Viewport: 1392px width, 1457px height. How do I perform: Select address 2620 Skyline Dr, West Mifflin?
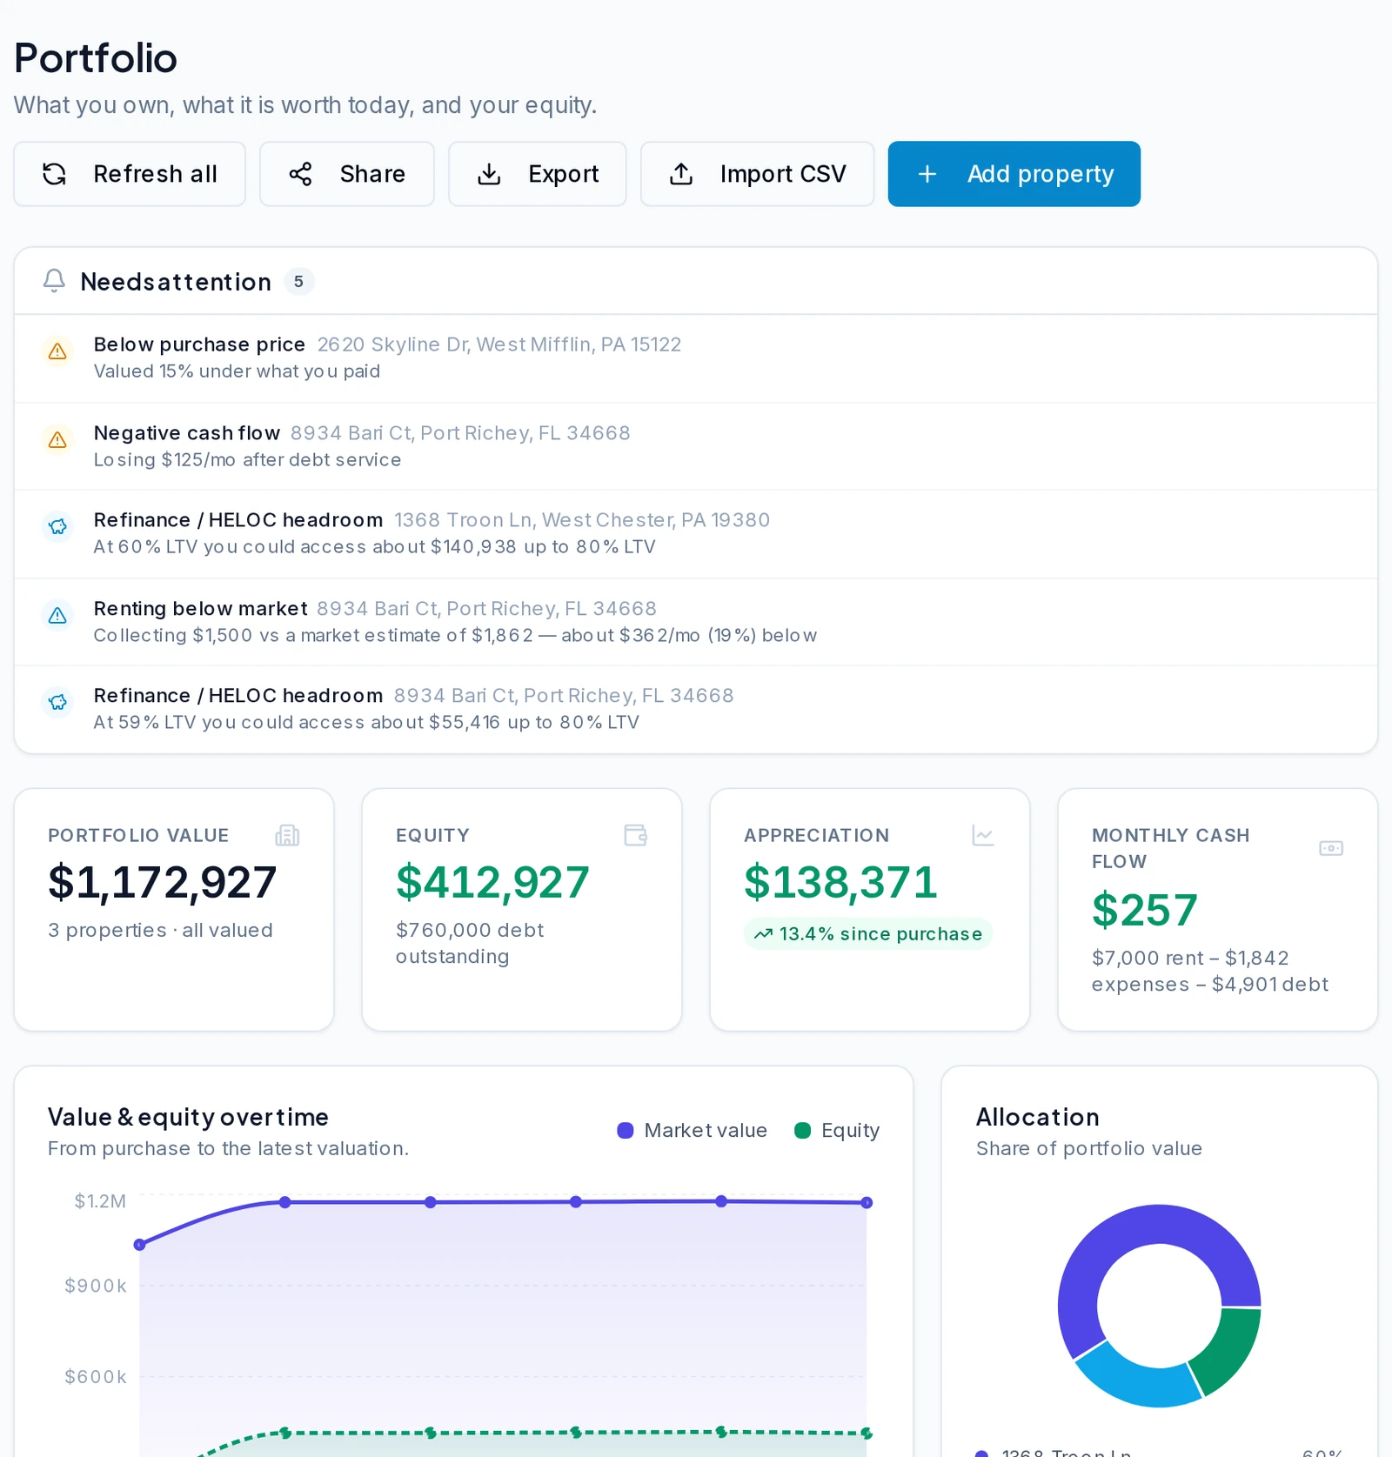click(x=499, y=344)
